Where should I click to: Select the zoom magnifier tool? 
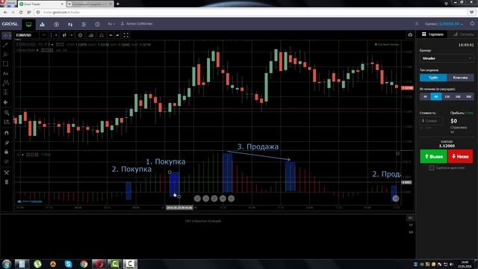(7, 113)
